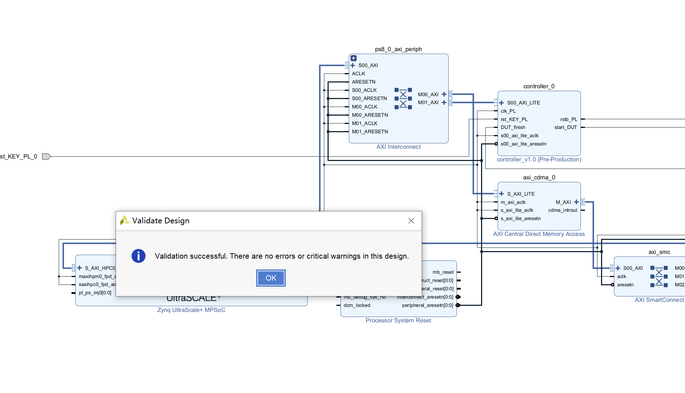Expand S00_AXI interface on ps8_0_axi_periph

click(353, 65)
